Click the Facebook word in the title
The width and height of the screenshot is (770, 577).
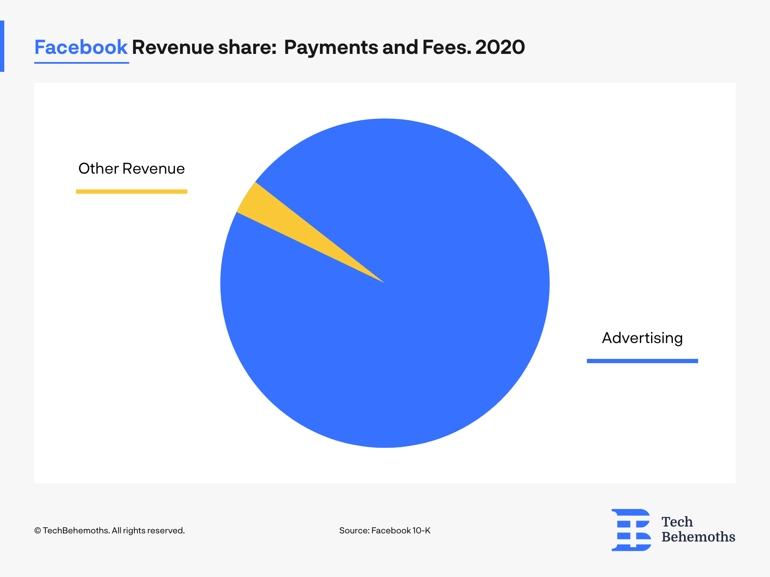(81, 47)
